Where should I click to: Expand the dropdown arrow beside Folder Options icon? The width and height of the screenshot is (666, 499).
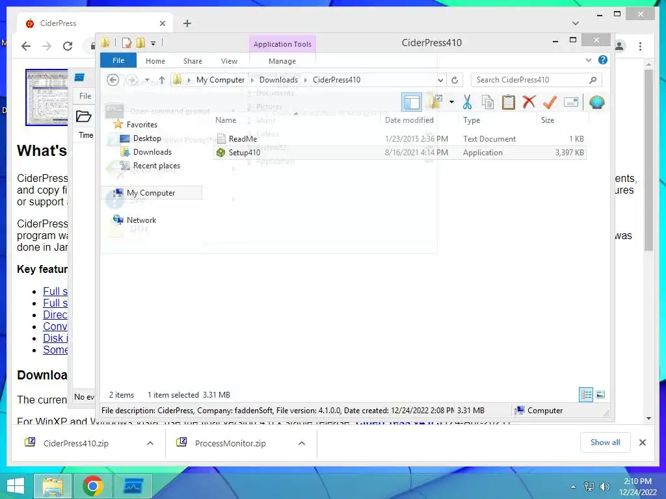pos(451,102)
